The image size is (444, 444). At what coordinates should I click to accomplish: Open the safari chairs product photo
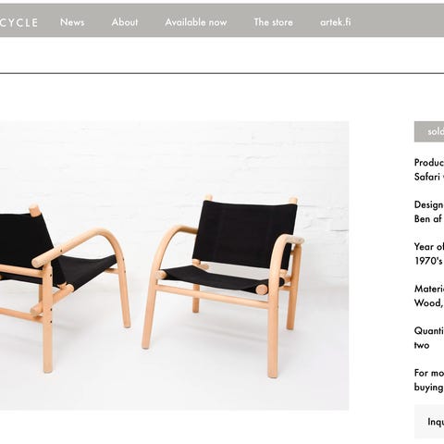174,265
